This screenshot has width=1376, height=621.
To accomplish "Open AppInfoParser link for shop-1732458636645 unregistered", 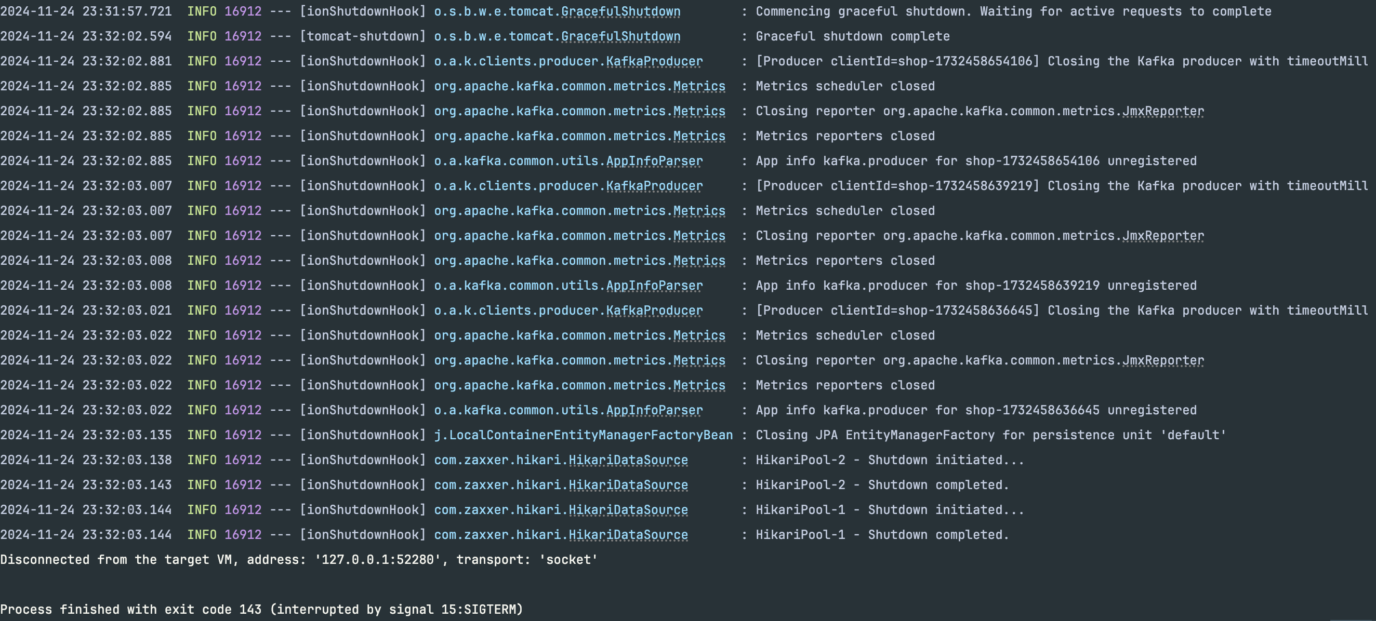I will click(654, 410).
